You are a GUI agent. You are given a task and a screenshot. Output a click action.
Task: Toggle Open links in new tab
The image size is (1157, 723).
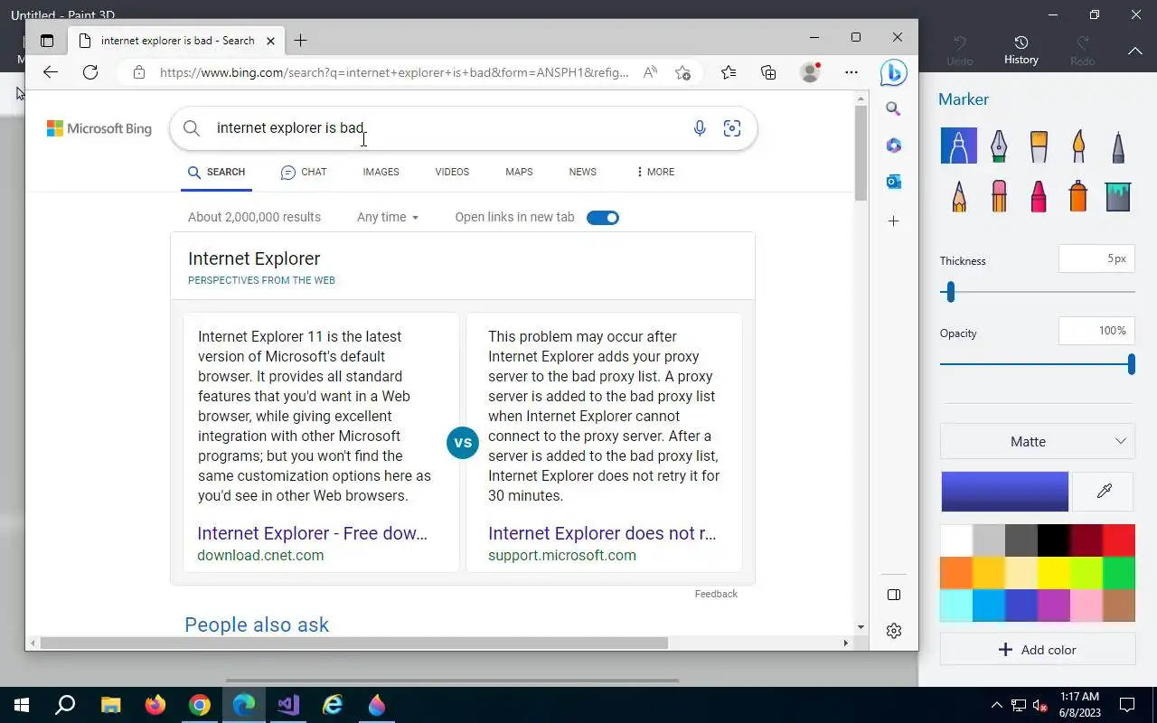(x=603, y=217)
